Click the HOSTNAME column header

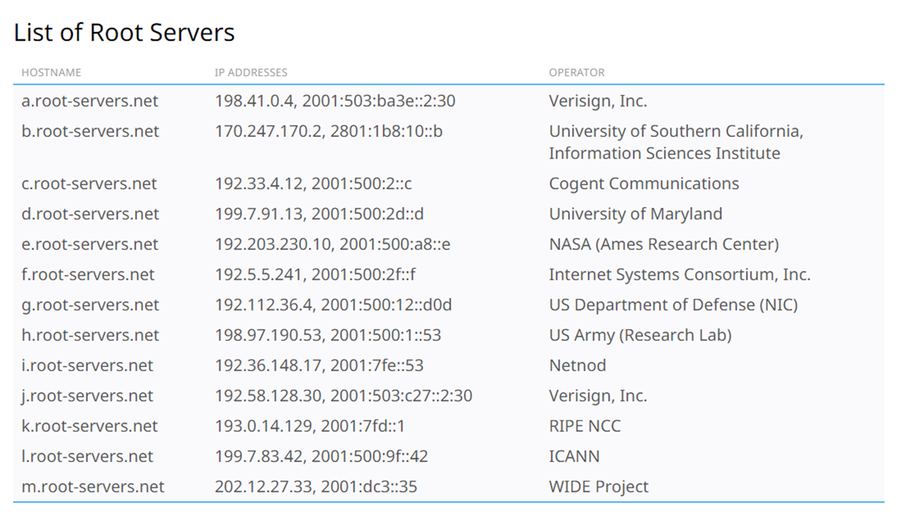tap(51, 73)
